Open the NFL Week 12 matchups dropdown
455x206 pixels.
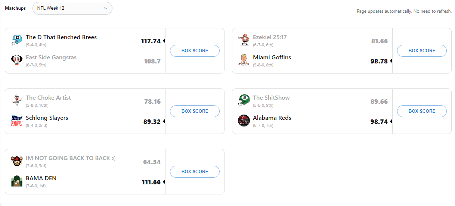(x=72, y=8)
